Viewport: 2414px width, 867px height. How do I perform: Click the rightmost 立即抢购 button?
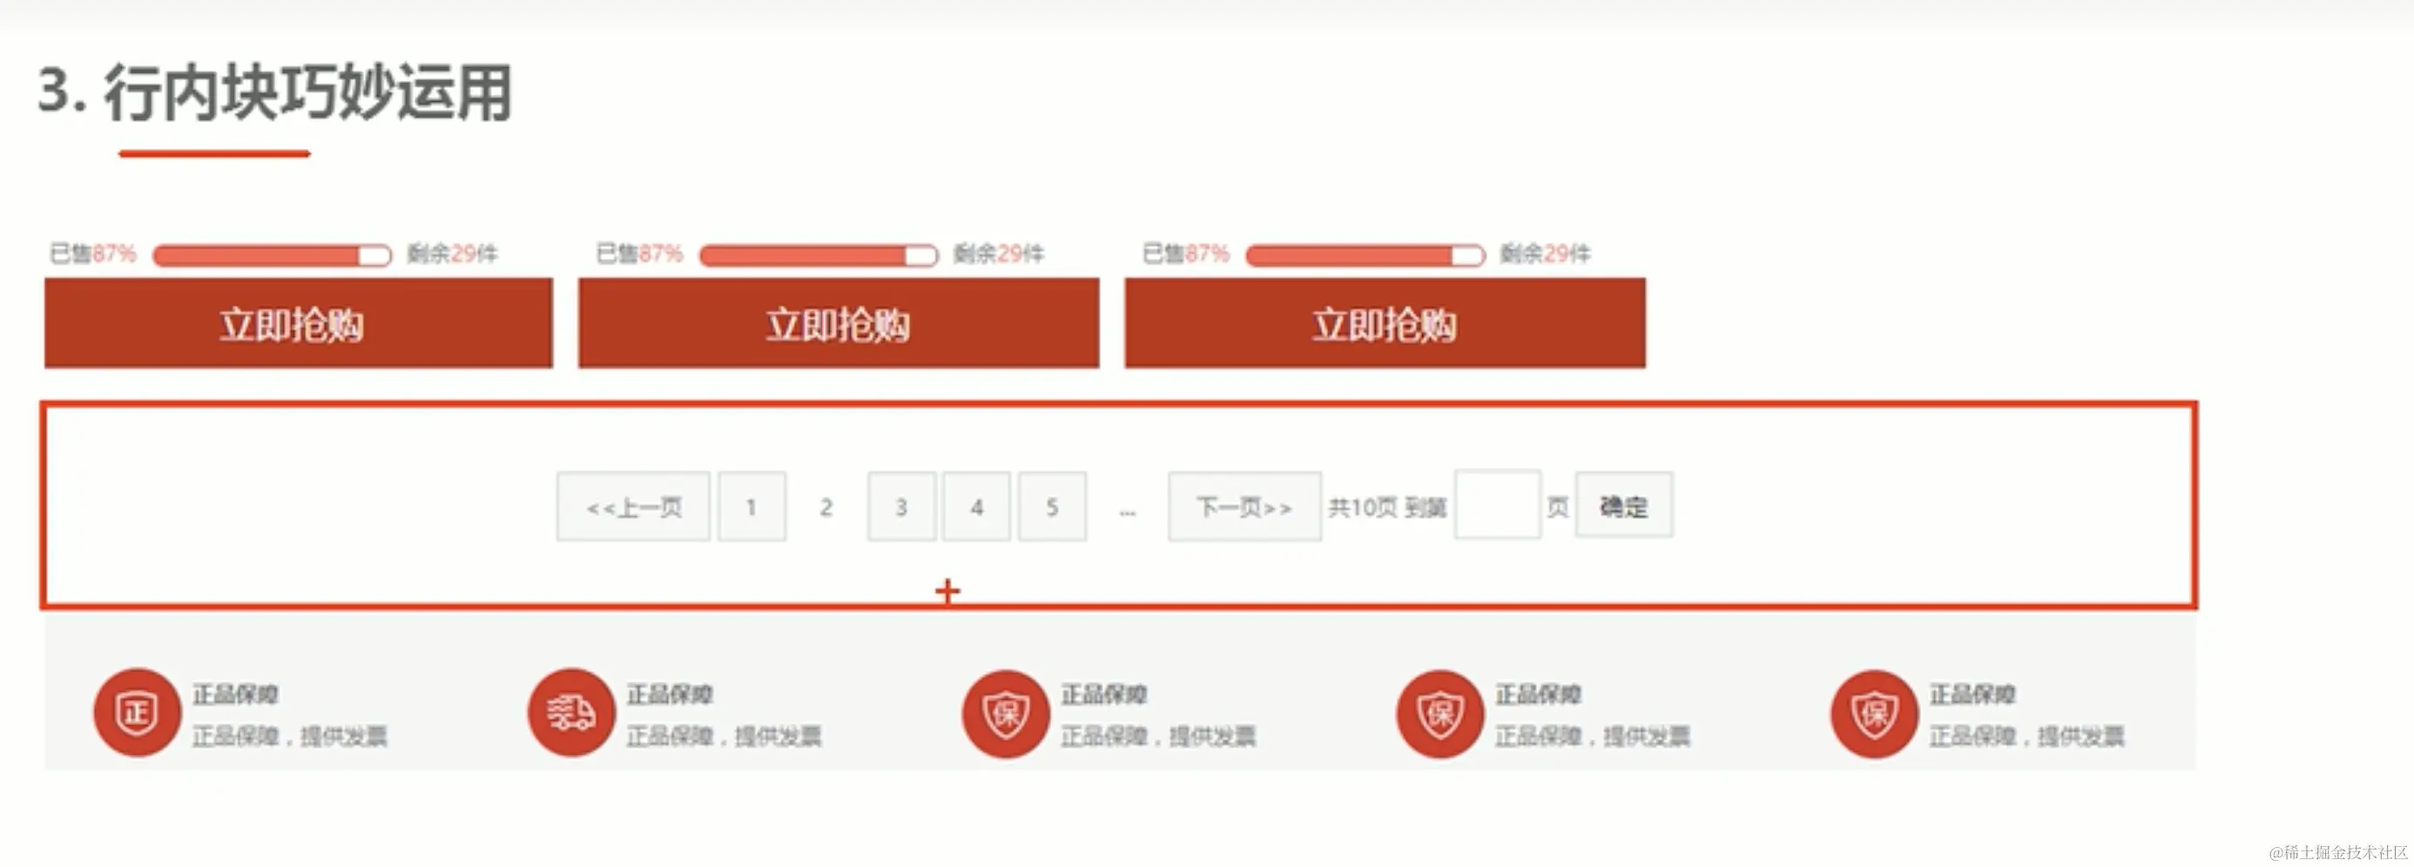point(1385,323)
